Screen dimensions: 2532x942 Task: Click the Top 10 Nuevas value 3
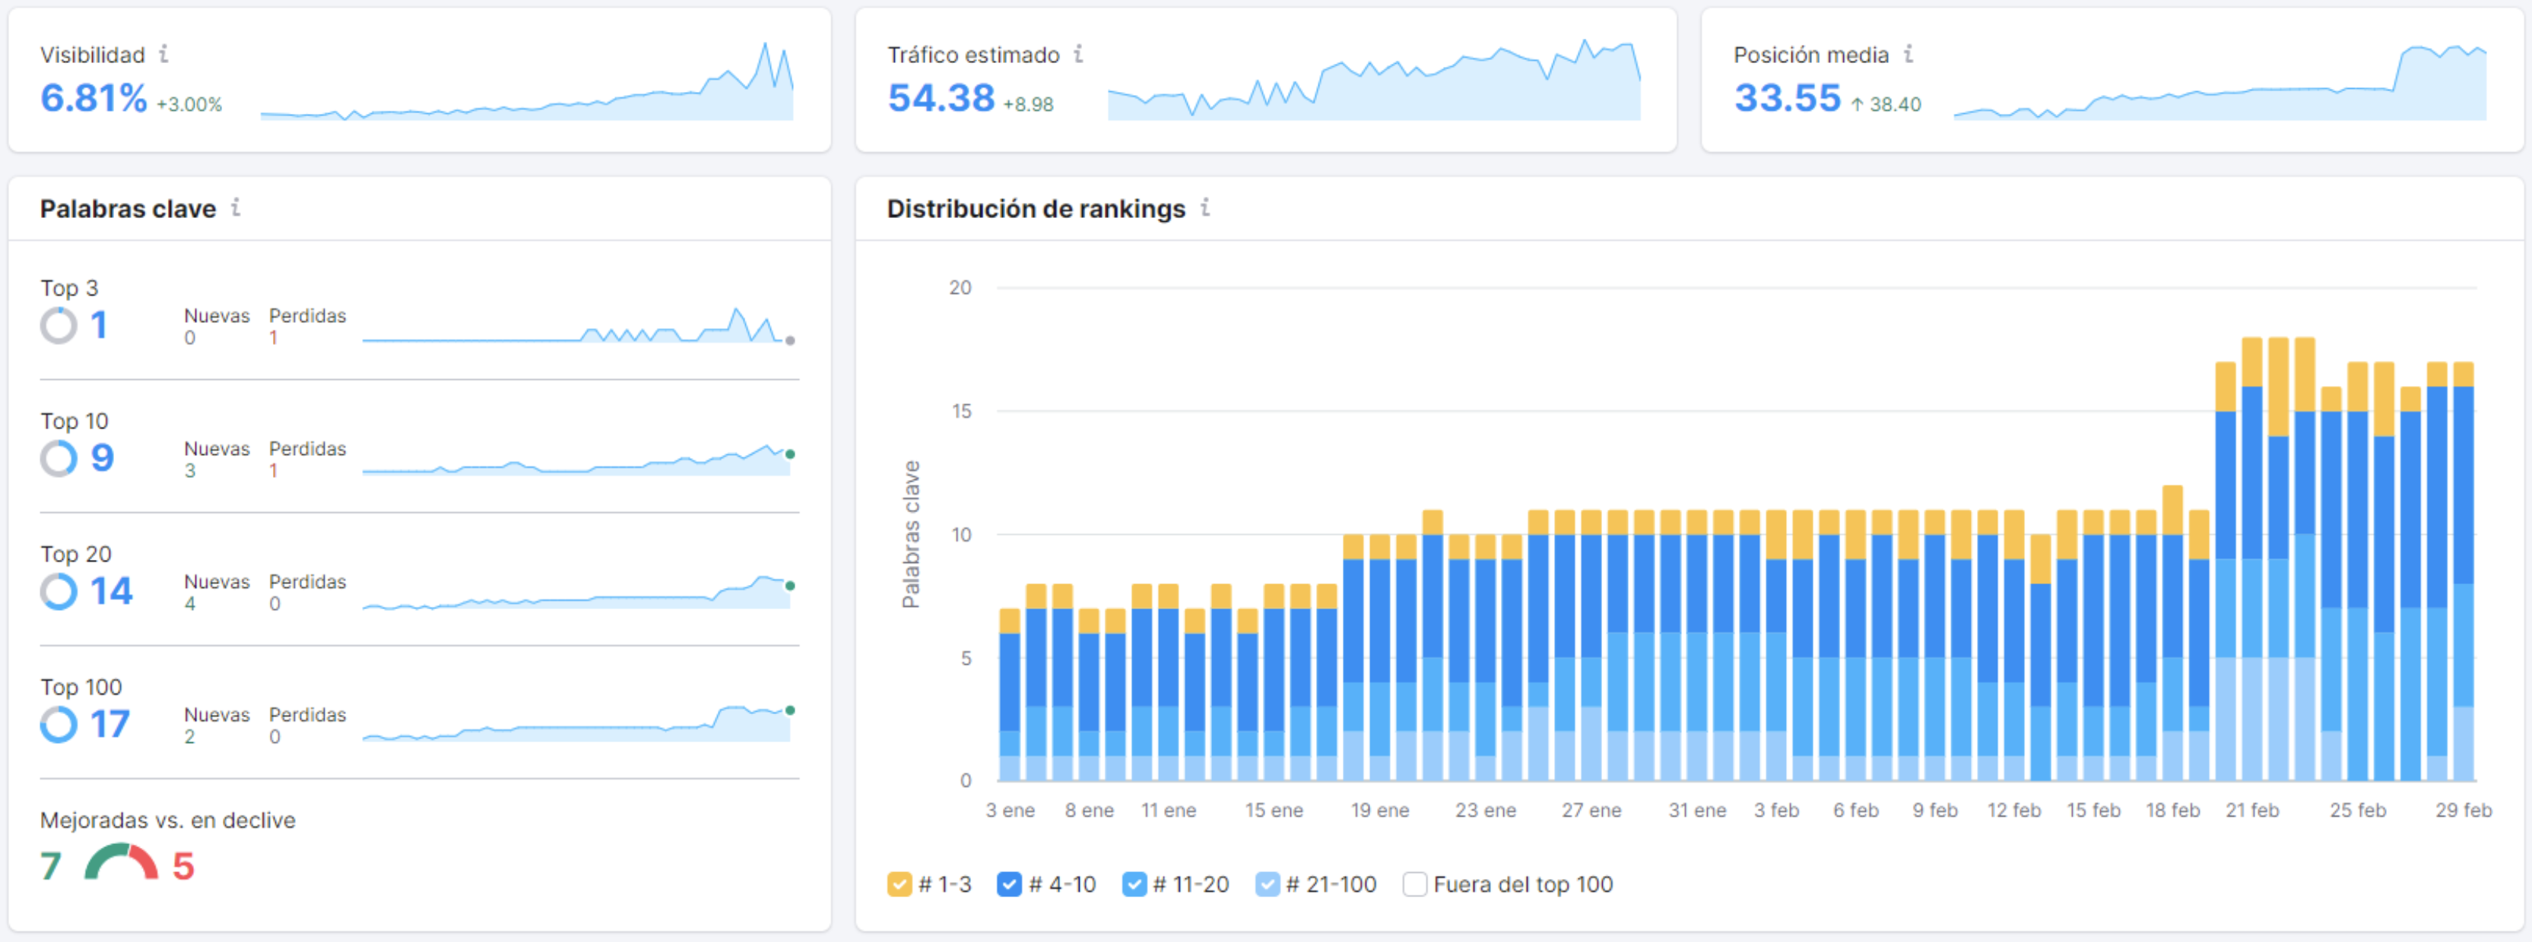pos(189,470)
